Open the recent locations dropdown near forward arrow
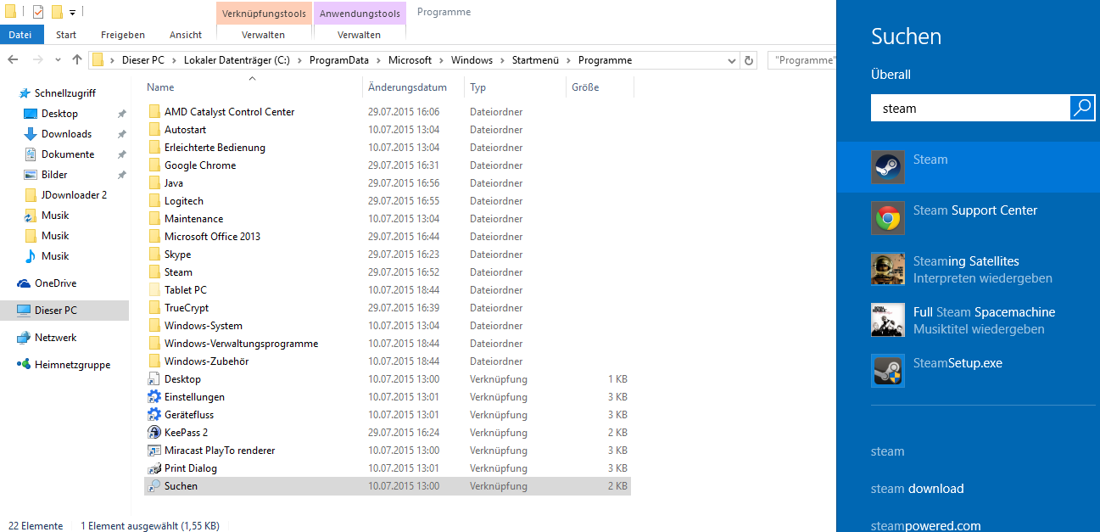This screenshot has width=1100, height=532. click(x=59, y=60)
